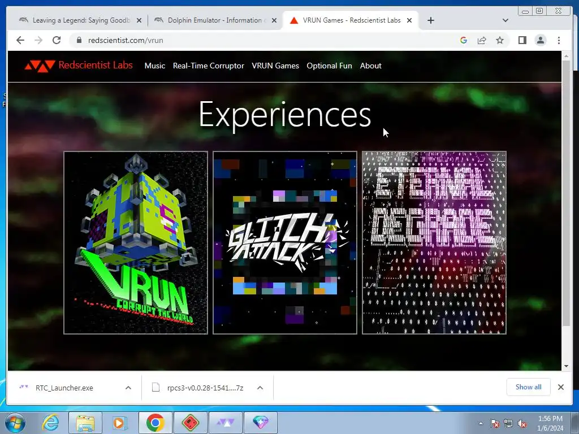Image resolution: width=579 pixels, height=434 pixels.
Task: Open the Glitch Attack game thumbnail
Action: pos(285,242)
